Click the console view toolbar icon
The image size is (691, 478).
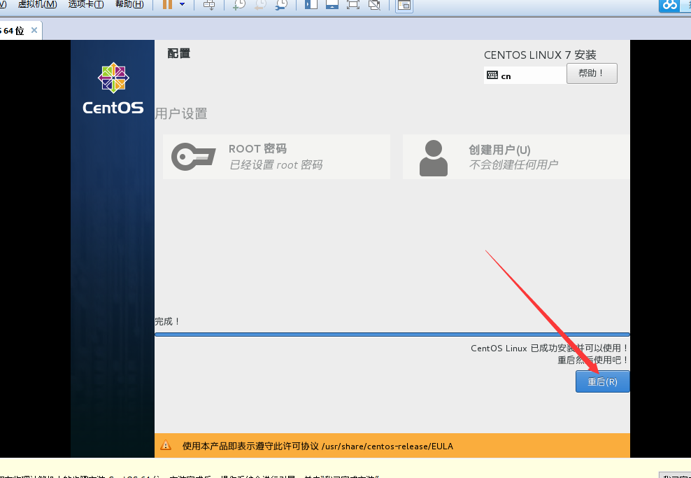404,6
